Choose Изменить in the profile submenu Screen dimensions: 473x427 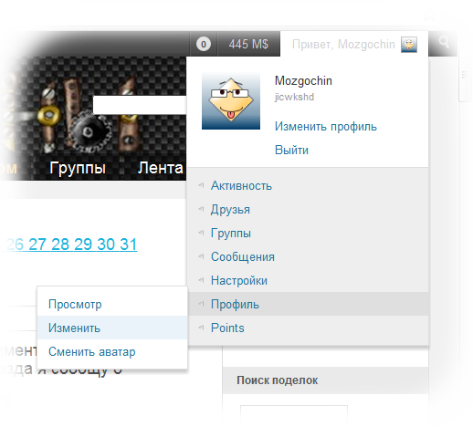(112, 328)
